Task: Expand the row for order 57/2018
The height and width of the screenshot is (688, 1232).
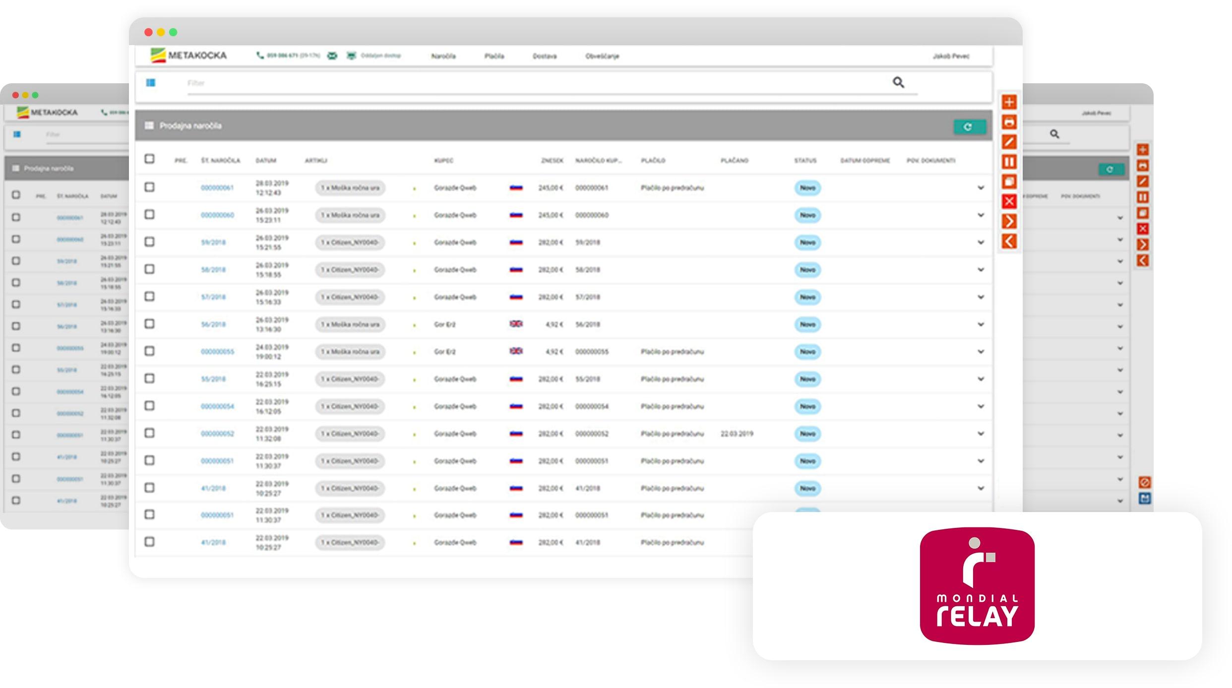Action: [x=981, y=297]
